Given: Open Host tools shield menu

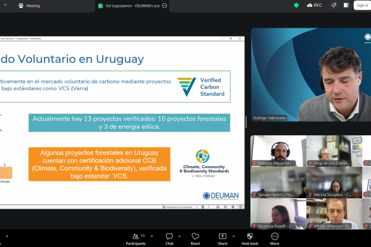Looking at the screenshot, I should point(250,239).
